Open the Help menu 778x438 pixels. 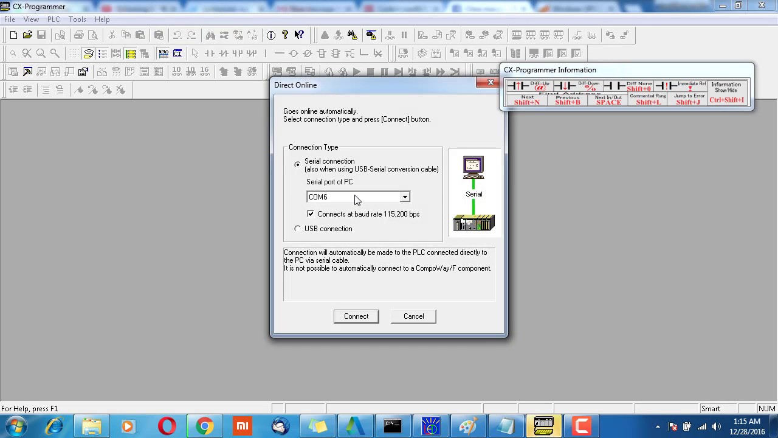[x=102, y=19]
